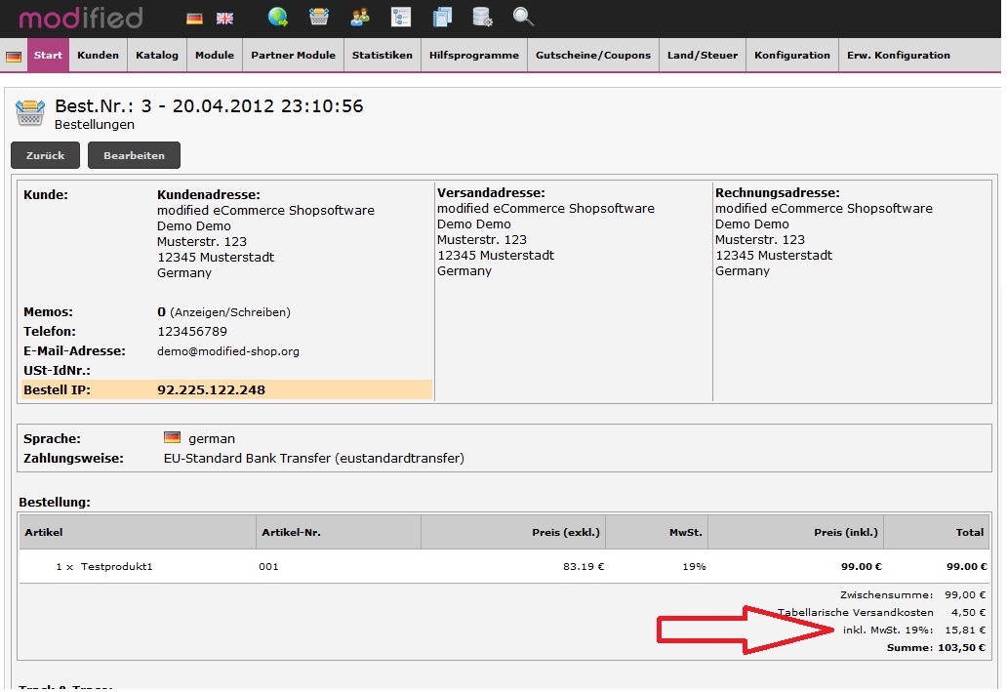This screenshot has width=1008, height=692.
Task: Open the shop via globe icon
Action: tap(278, 18)
